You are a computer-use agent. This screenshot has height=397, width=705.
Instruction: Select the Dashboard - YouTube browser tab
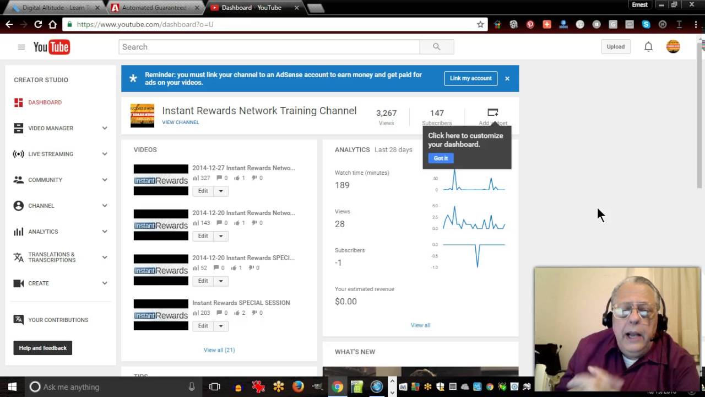pyautogui.click(x=252, y=8)
